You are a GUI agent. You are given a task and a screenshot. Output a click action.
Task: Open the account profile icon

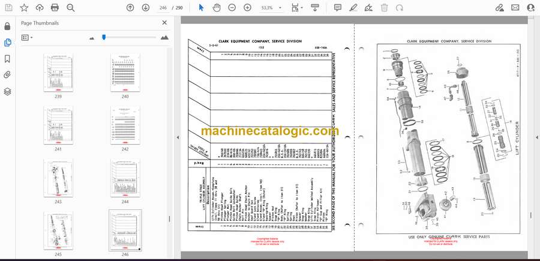tap(531, 8)
